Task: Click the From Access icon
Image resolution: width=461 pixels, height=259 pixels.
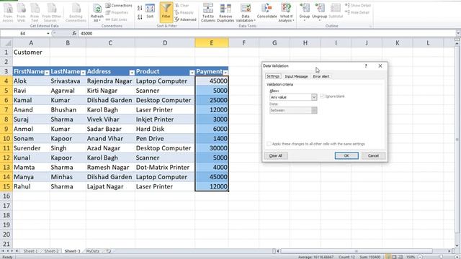Action: pos(8,12)
